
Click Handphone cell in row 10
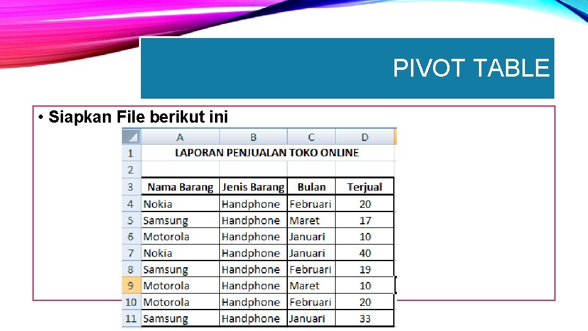(253, 302)
